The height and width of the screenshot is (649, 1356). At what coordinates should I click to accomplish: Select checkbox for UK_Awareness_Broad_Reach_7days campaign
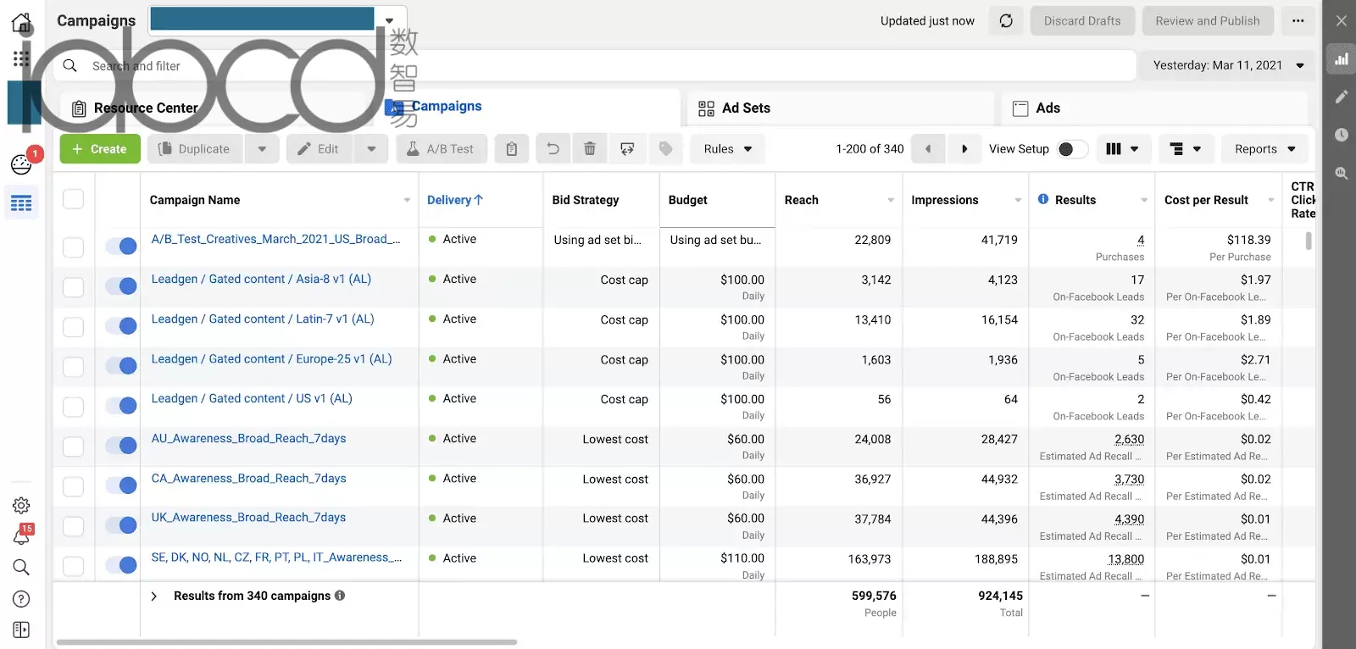click(x=74, y=526)
